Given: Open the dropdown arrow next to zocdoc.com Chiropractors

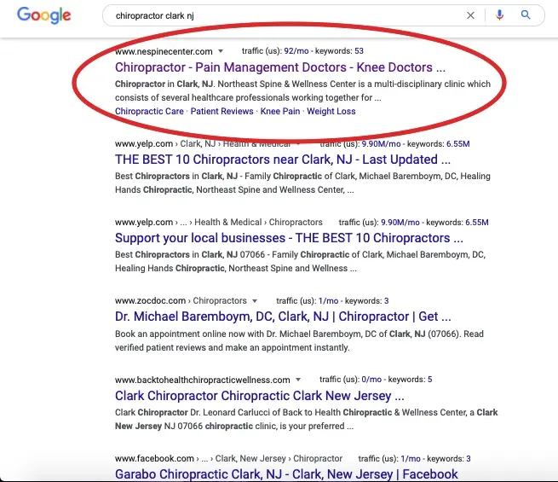Looking at the screenshot, I should (x=255, y=301).
